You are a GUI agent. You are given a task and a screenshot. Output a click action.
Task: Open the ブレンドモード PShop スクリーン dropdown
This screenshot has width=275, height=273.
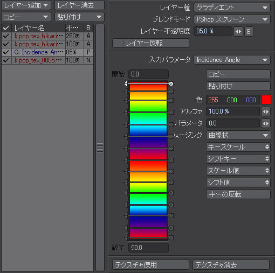coord(232,19)
